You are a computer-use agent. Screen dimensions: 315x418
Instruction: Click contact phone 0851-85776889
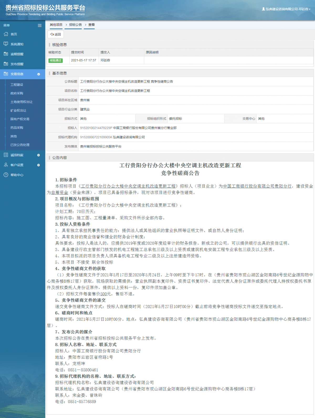pos(82,402)
